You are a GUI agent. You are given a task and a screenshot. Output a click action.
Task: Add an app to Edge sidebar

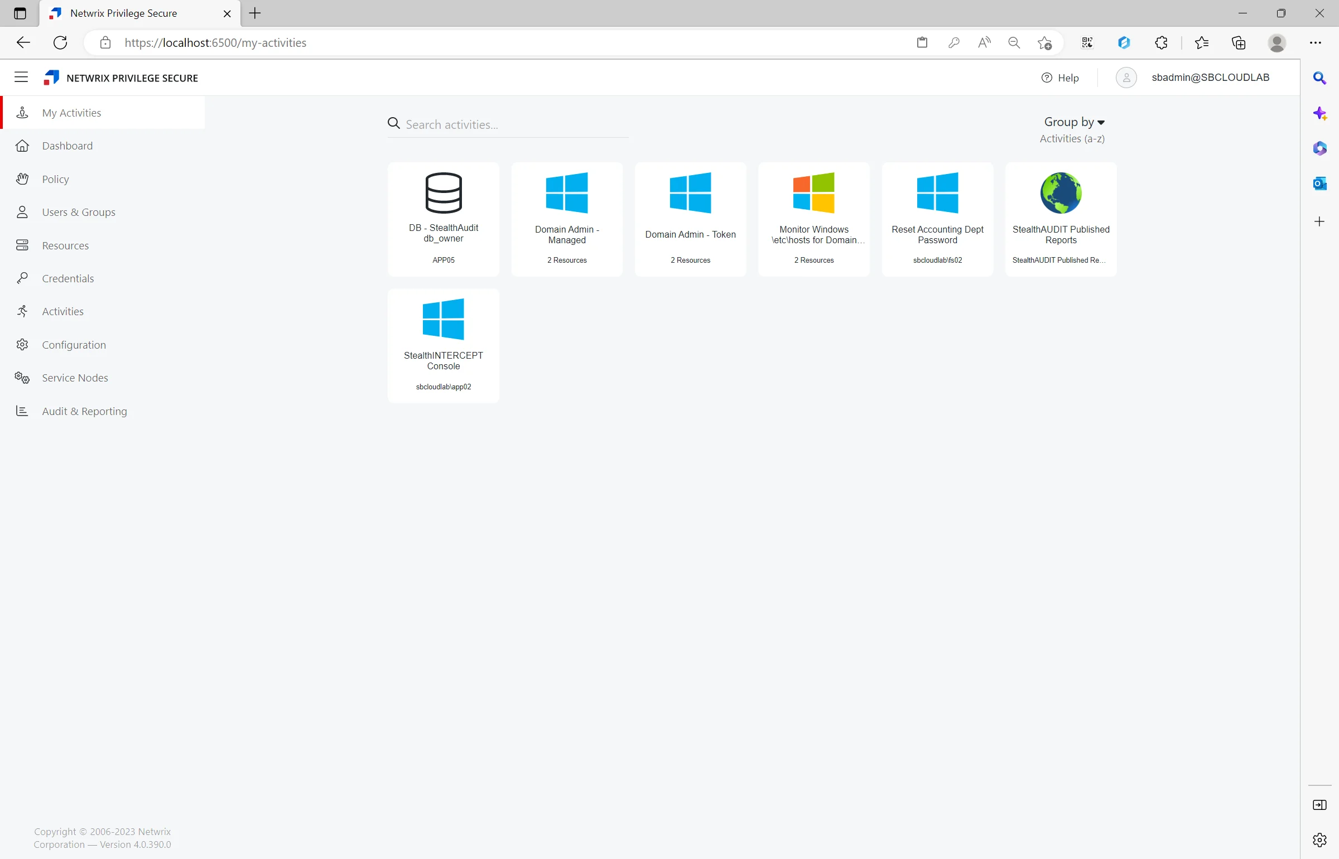pyautogui.click(x=1319, y=221)
